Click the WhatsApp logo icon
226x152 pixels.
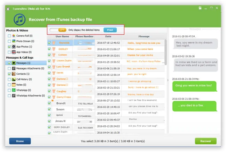pyautogui.click(x=14, y=90)
